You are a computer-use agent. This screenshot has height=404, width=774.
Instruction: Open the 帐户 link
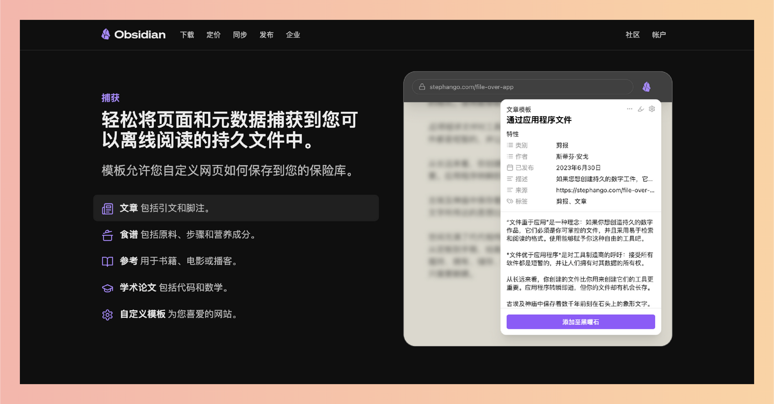point(659,34)
